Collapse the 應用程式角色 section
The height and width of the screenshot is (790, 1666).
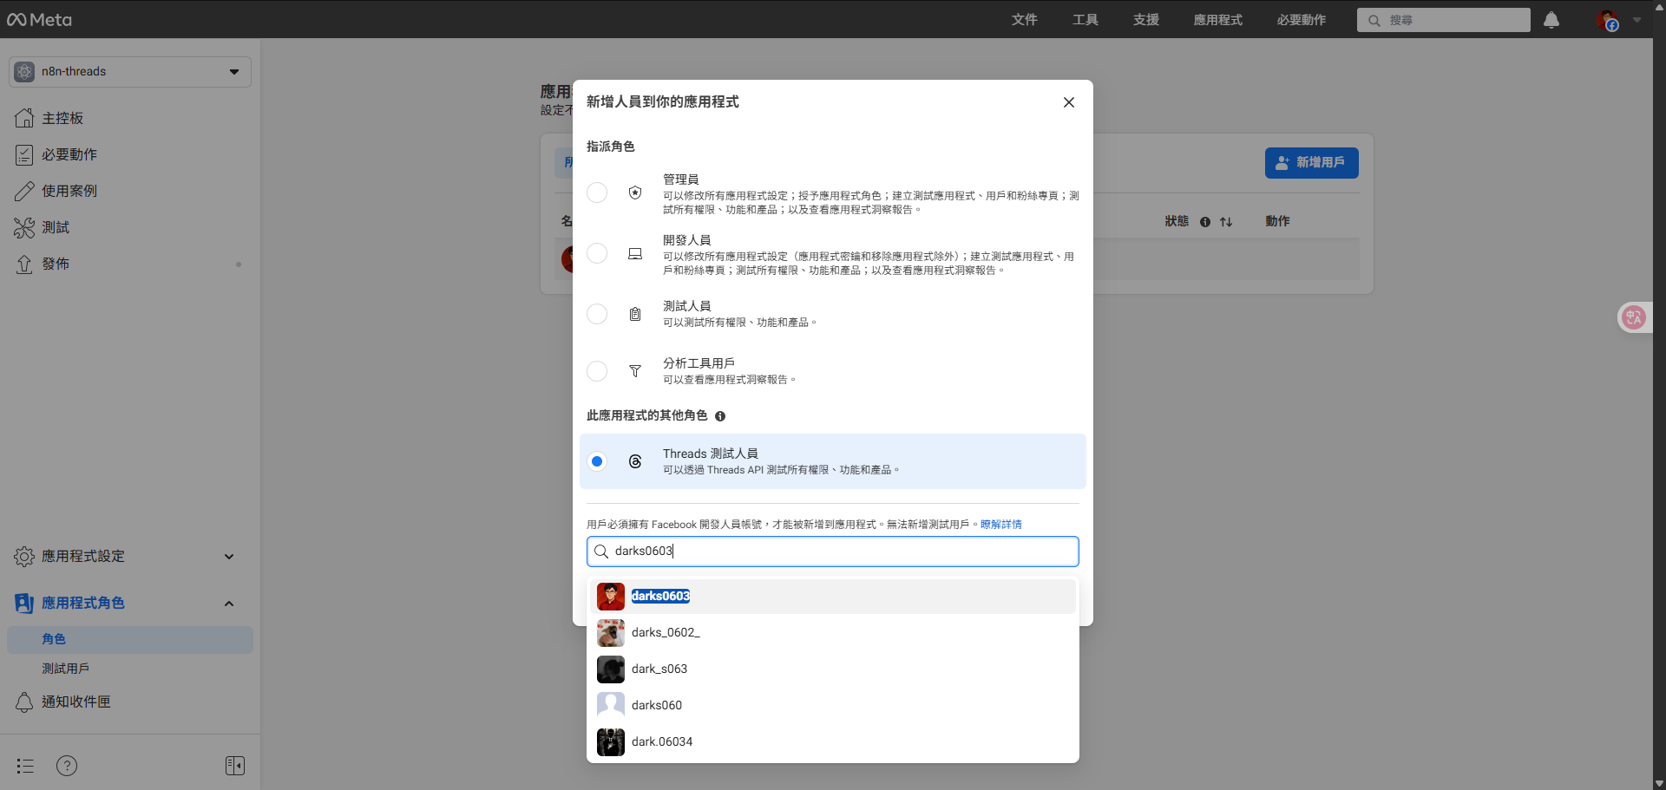(229, 603)
